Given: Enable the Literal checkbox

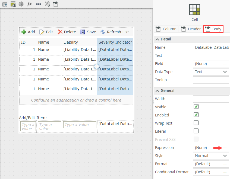Looking at the screenshot, I should [x=196, y=131].
